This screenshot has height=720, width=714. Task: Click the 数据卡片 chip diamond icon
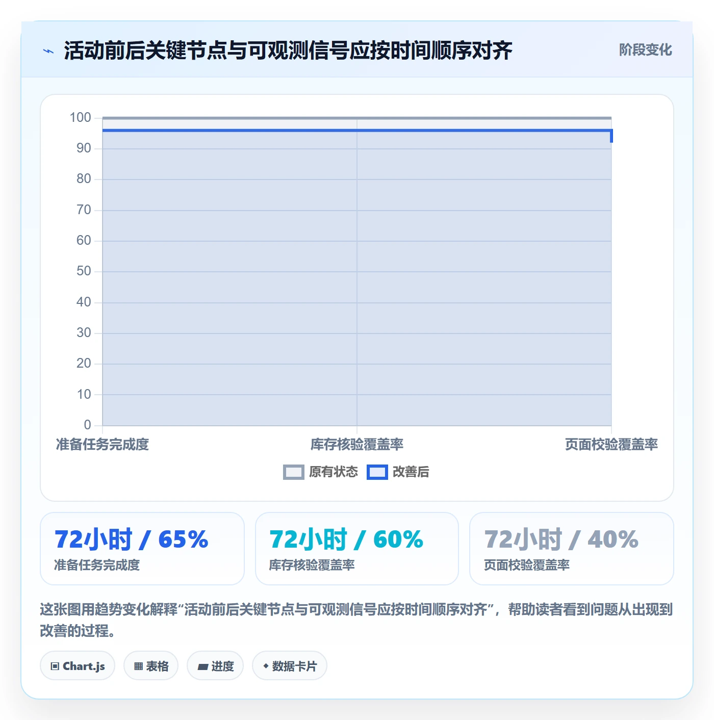click(x=266, y=666)
